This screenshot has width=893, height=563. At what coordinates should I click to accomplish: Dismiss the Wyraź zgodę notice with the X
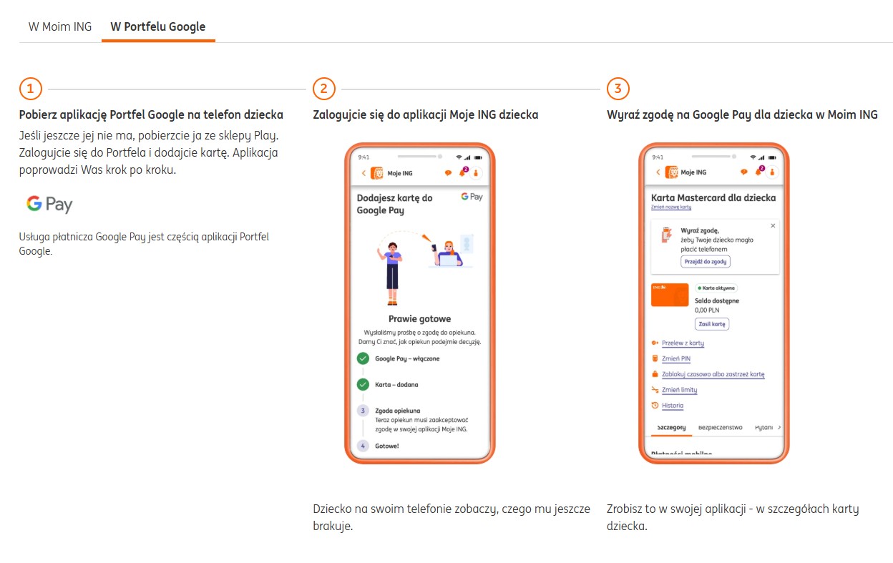point(773,225)
